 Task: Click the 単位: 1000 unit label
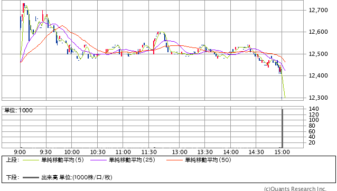(x=18, y=110)
